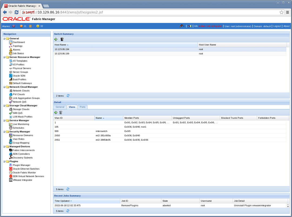
Task: Select switch row 10.129.86.199
Action: click(x=170, y=54)
